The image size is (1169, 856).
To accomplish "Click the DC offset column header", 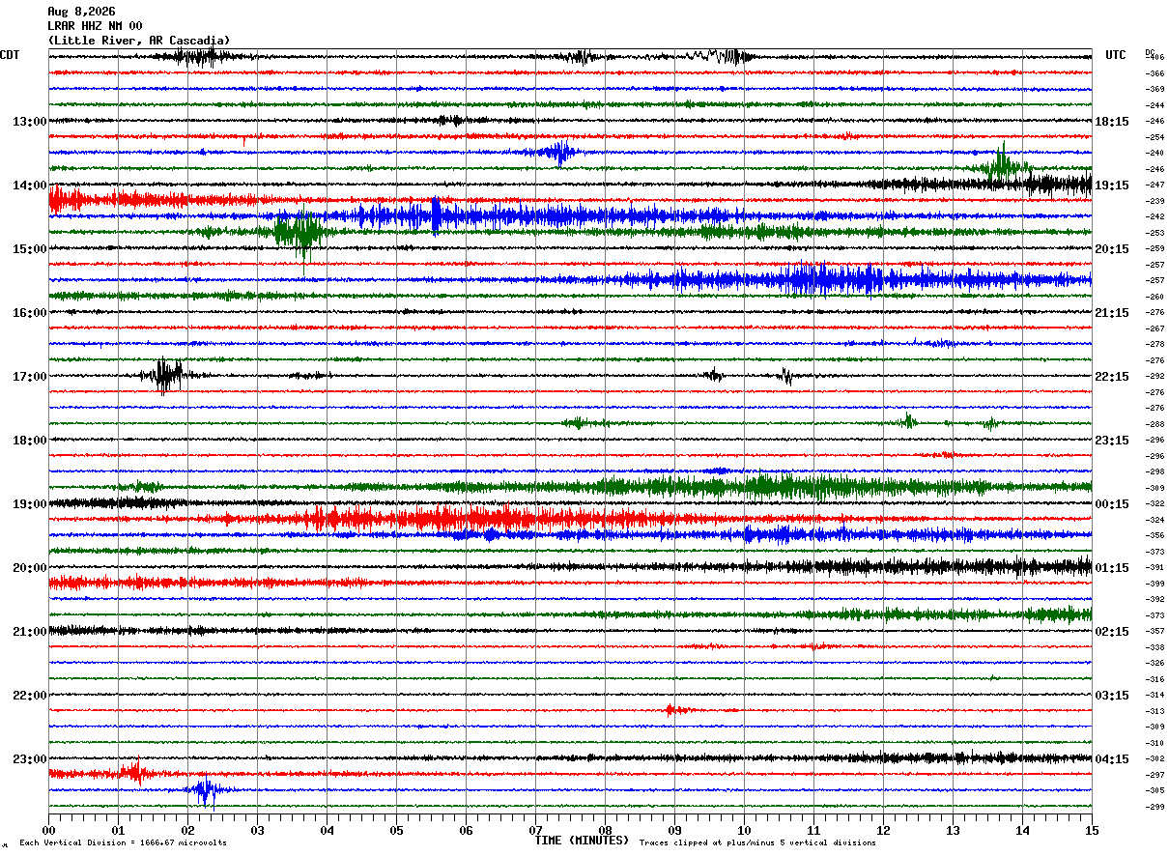I will click(1150, 52).
